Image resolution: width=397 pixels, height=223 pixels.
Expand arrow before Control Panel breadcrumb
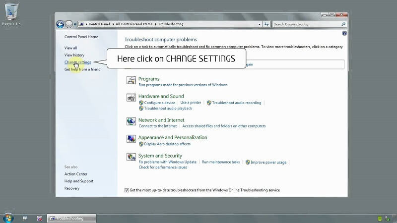[x=86, y=24]
